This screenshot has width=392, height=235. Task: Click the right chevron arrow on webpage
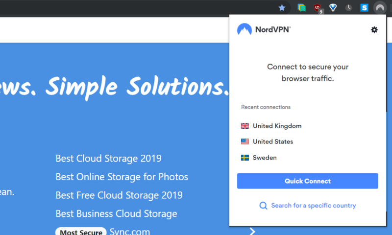(x=252, y=232)
